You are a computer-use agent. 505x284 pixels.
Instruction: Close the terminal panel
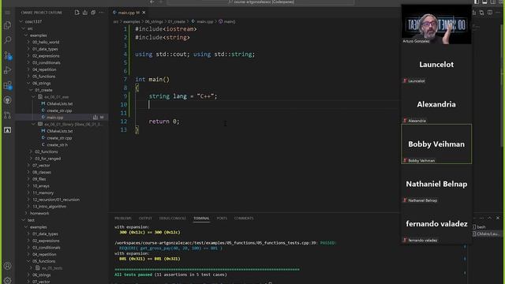(x=498, y=218)
